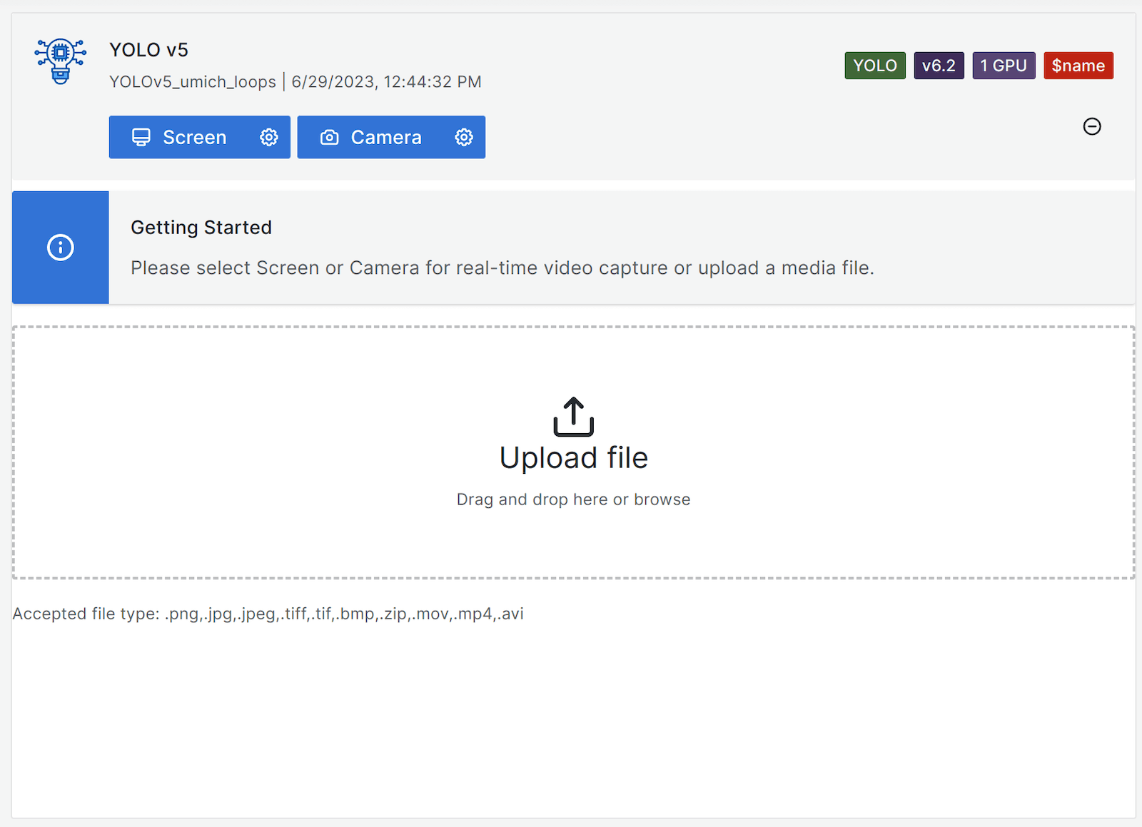Click the Upload file heading
1142x827 pixels.
[x=573, y=458]
